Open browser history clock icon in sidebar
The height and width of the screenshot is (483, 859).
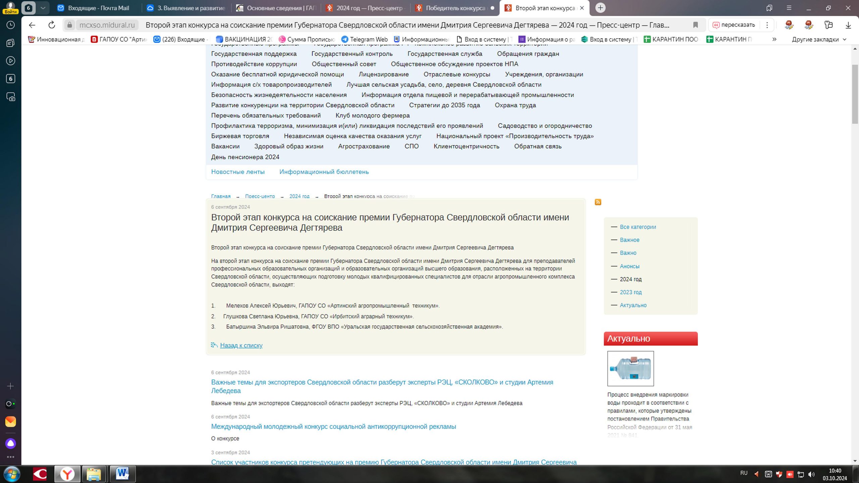(10, 25)
